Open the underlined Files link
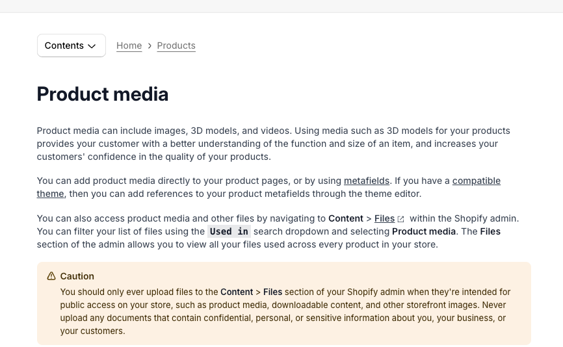This screenshot has width=563, height=347. click(x=384, y=218)
